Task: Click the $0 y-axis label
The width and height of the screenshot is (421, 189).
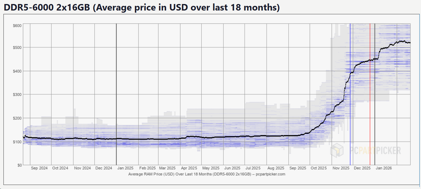Action: (x=19, y=165)
